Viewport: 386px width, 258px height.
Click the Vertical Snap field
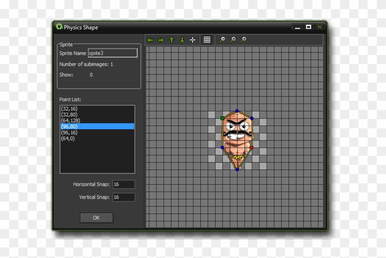[x=124, y=197]
